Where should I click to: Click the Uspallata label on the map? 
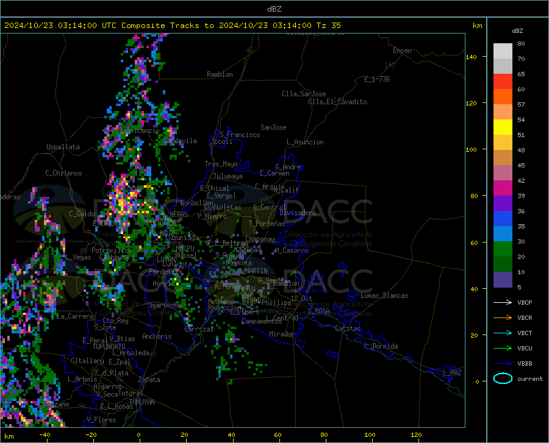coord(63,147)
